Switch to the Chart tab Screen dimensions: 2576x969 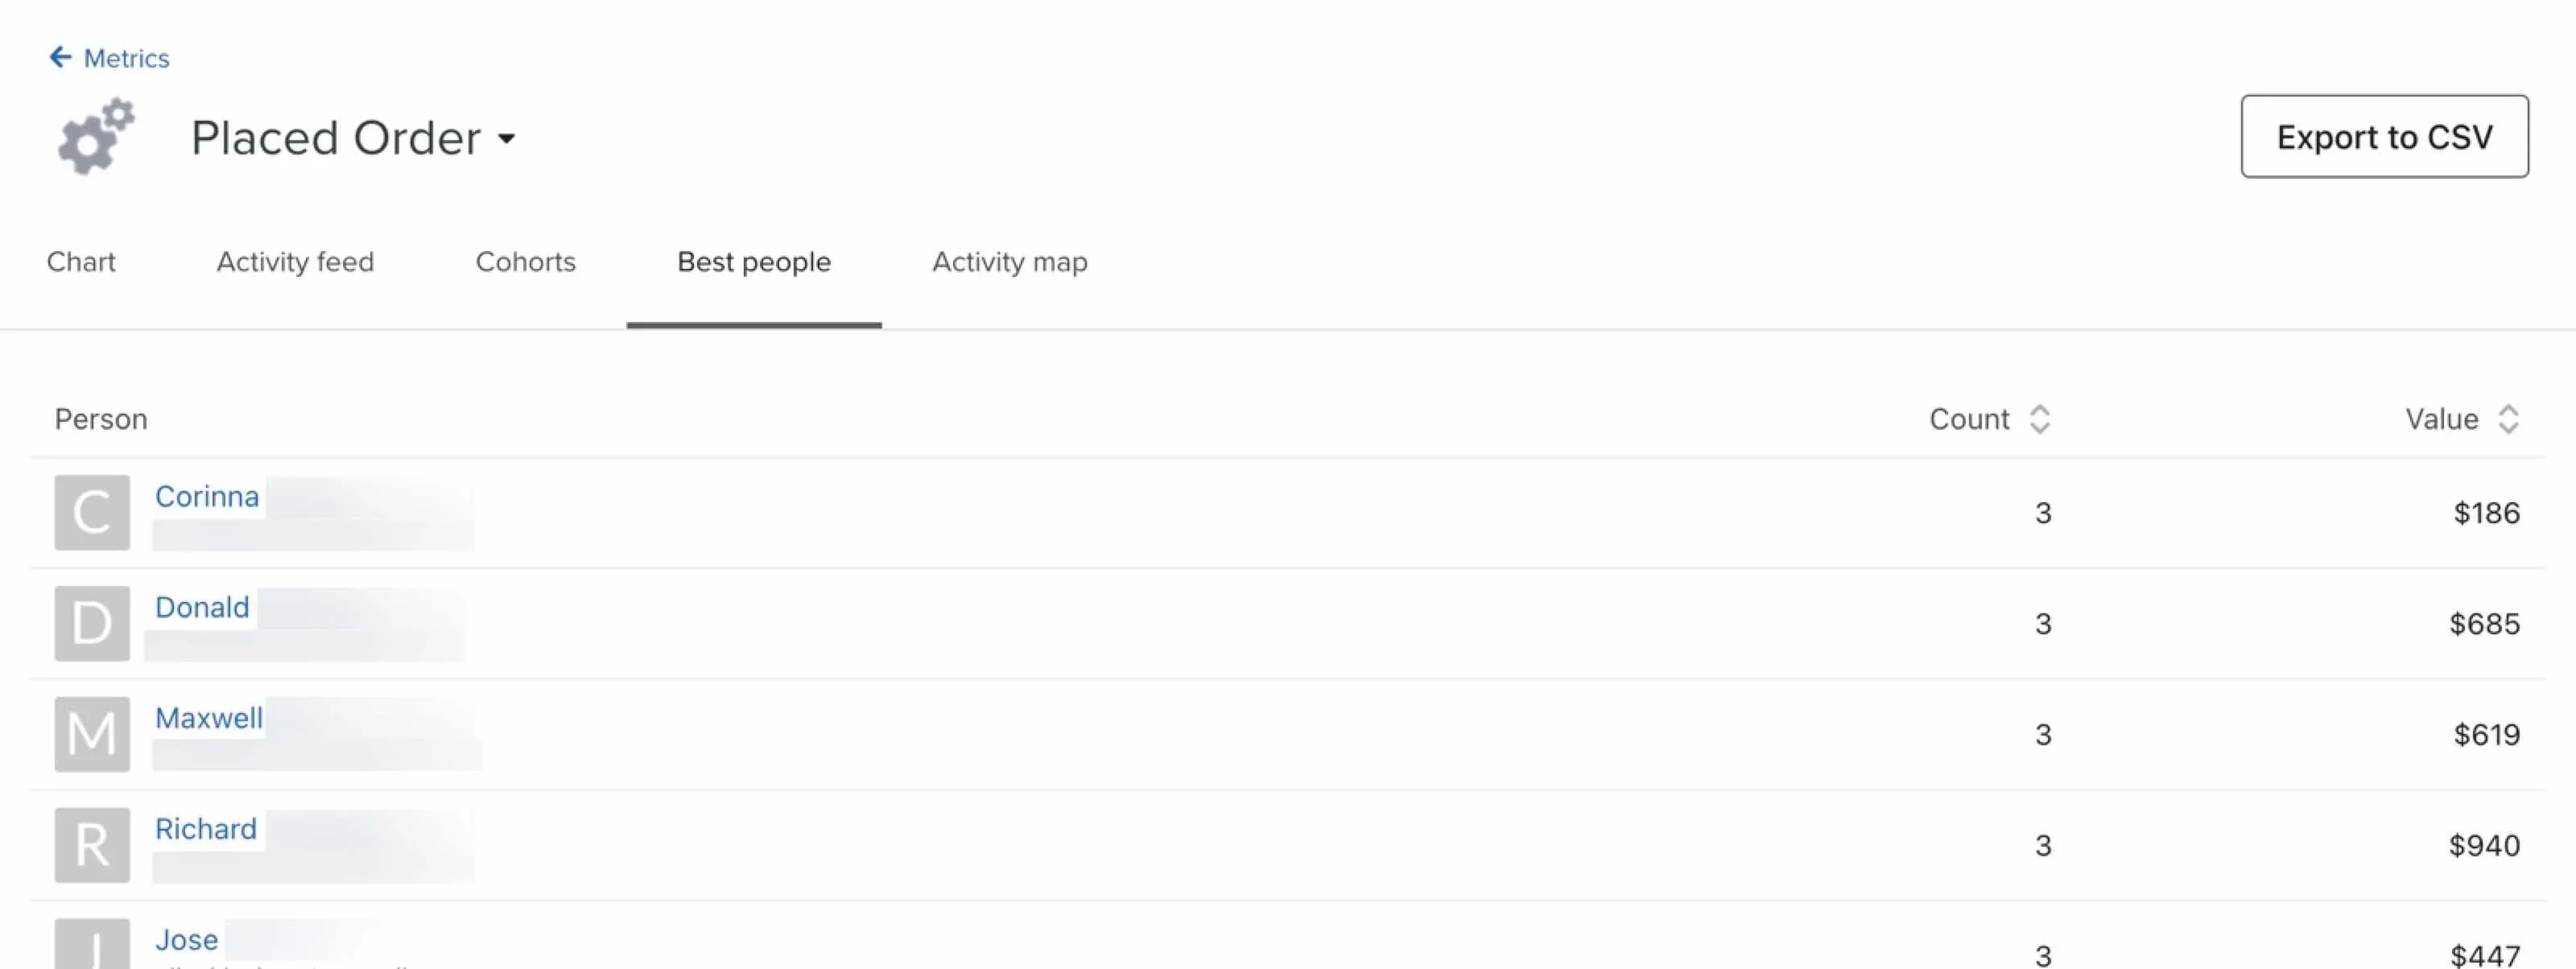tap(81, 262)
